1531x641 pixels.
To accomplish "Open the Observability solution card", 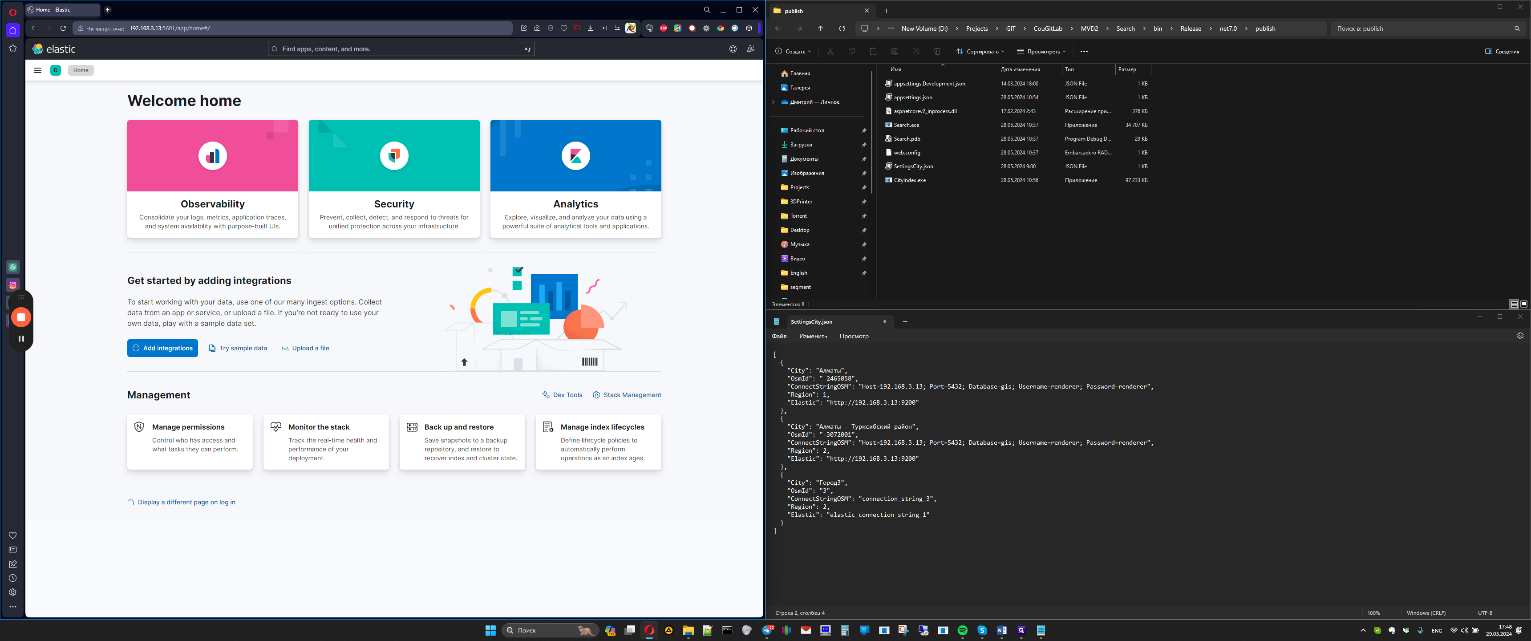I will pos(213,179).
